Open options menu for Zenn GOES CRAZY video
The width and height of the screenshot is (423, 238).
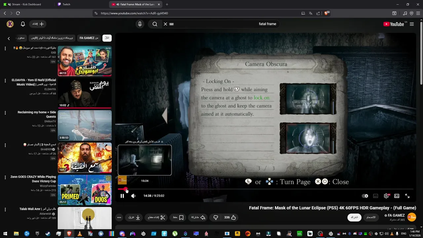click(5, 177)
